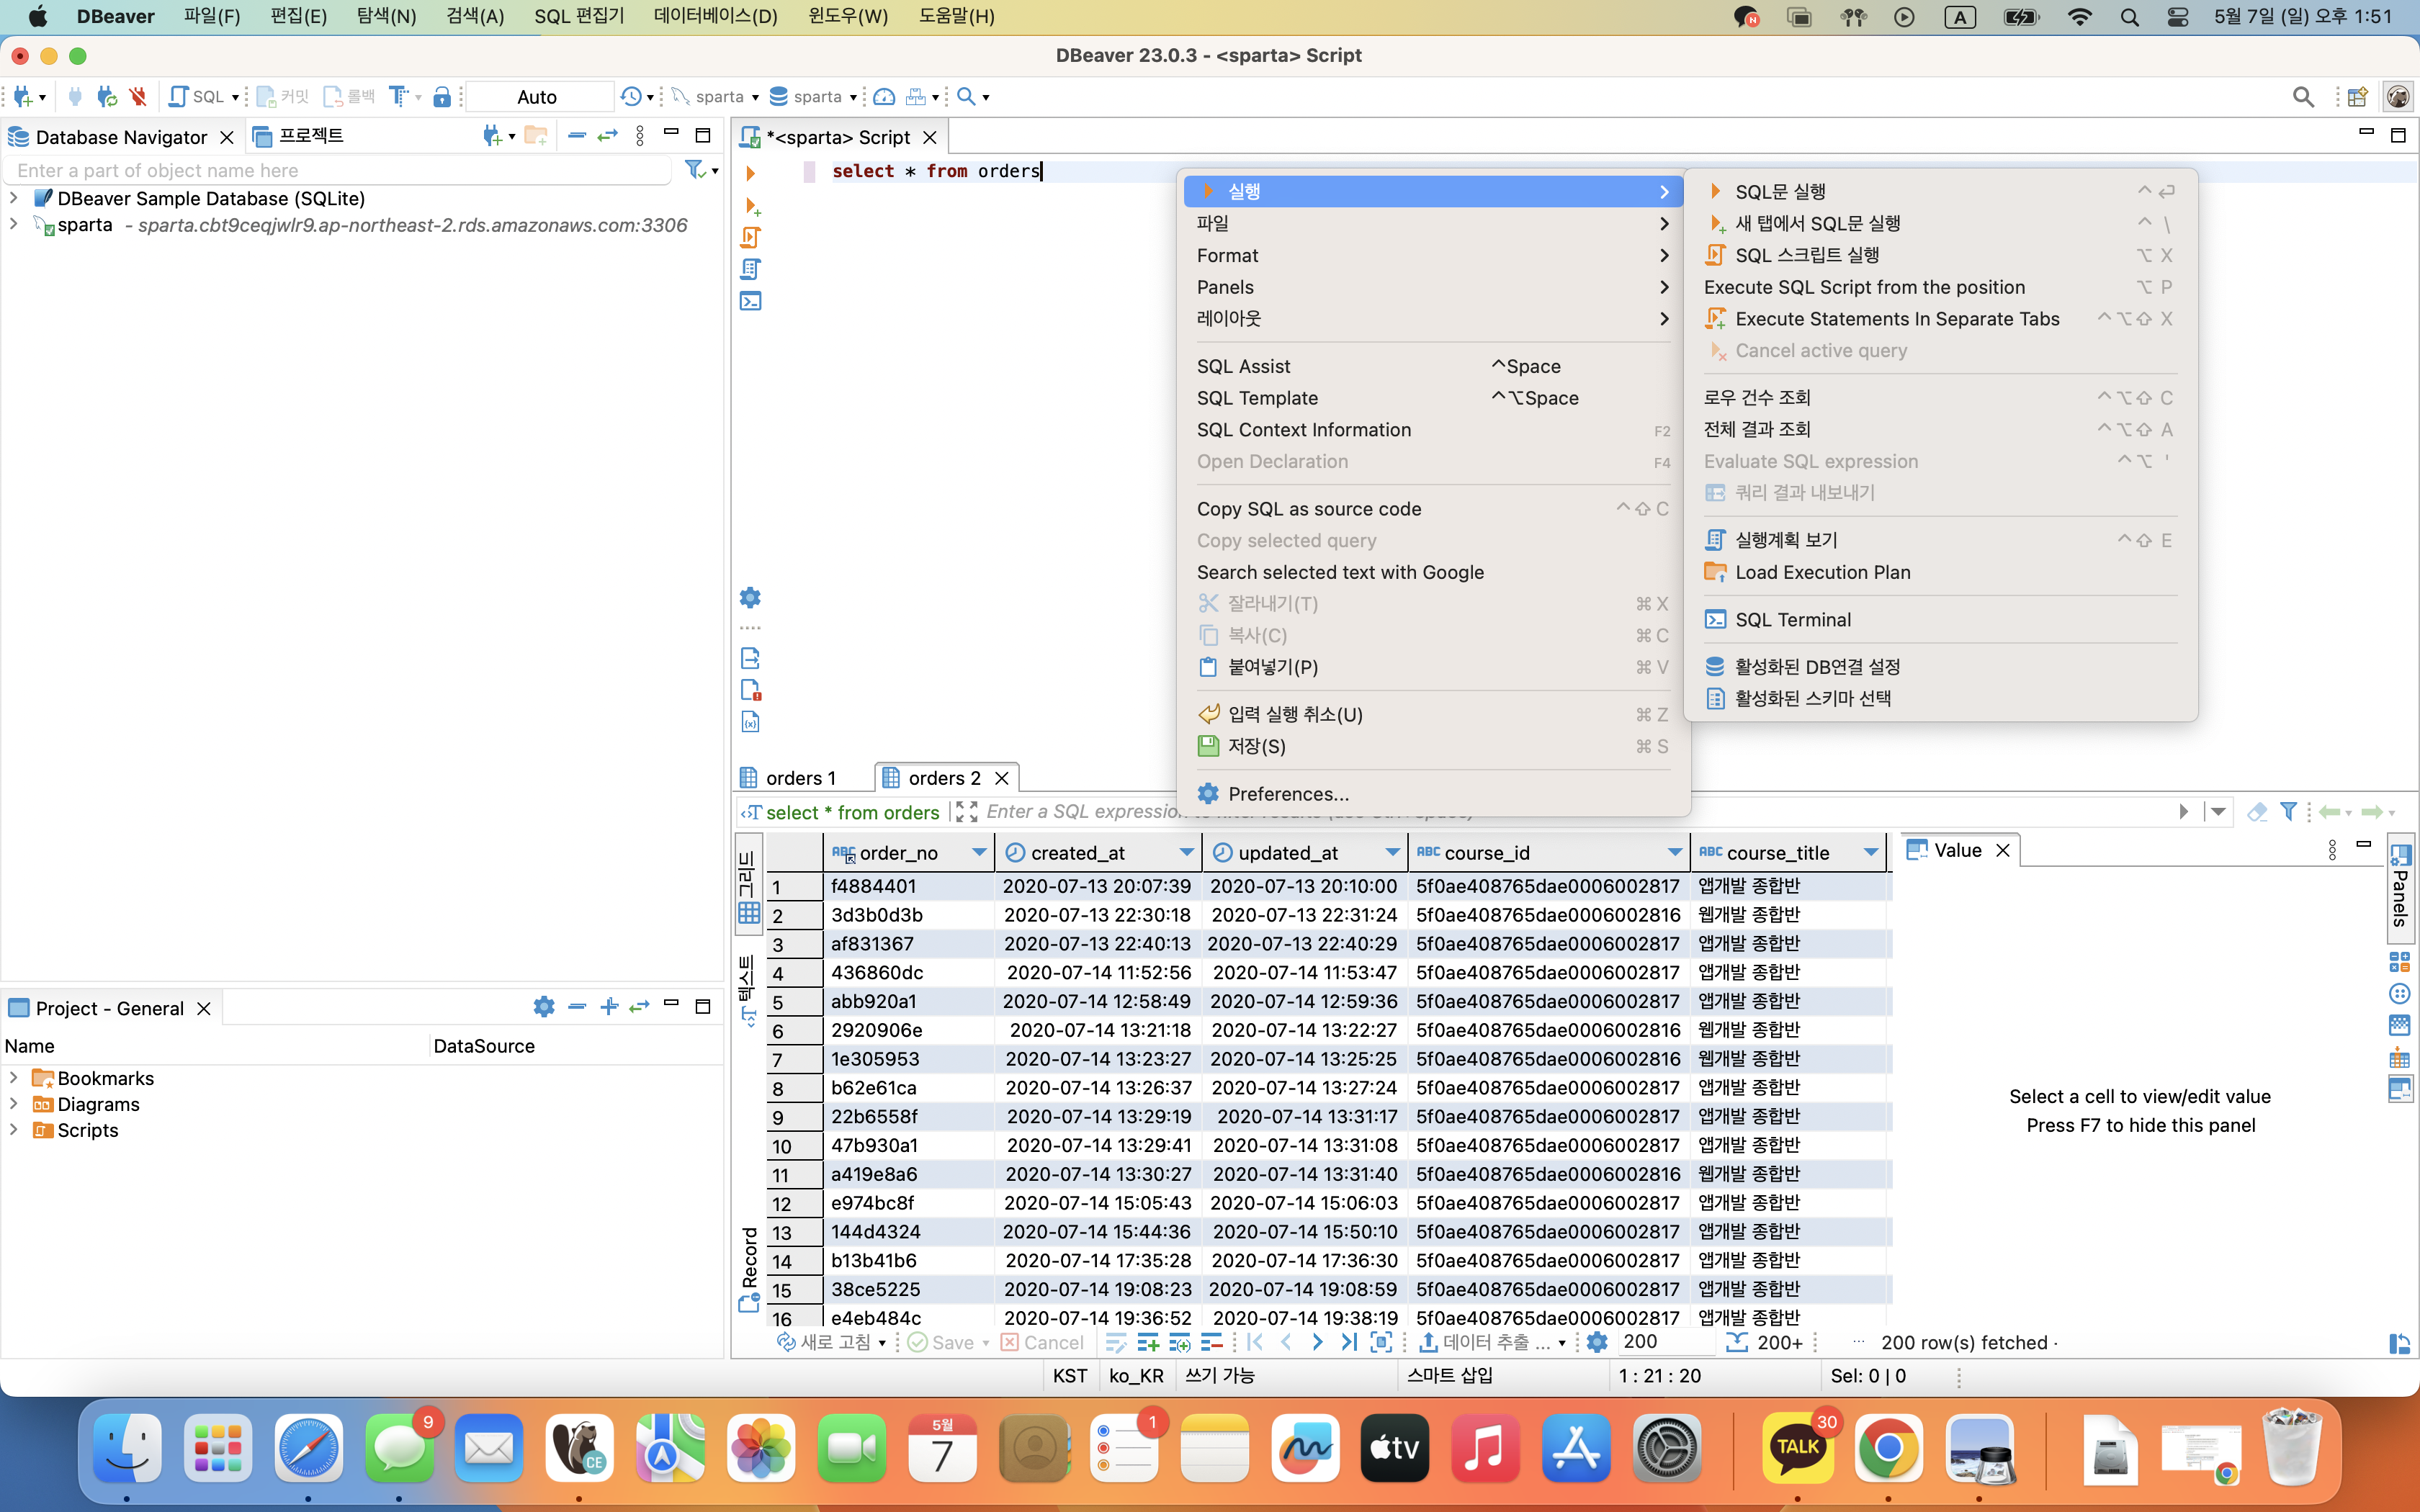2420x1512 pixels.
Task: Click the Spotlight search icon in menu bar
Action: click(2129, 16)
